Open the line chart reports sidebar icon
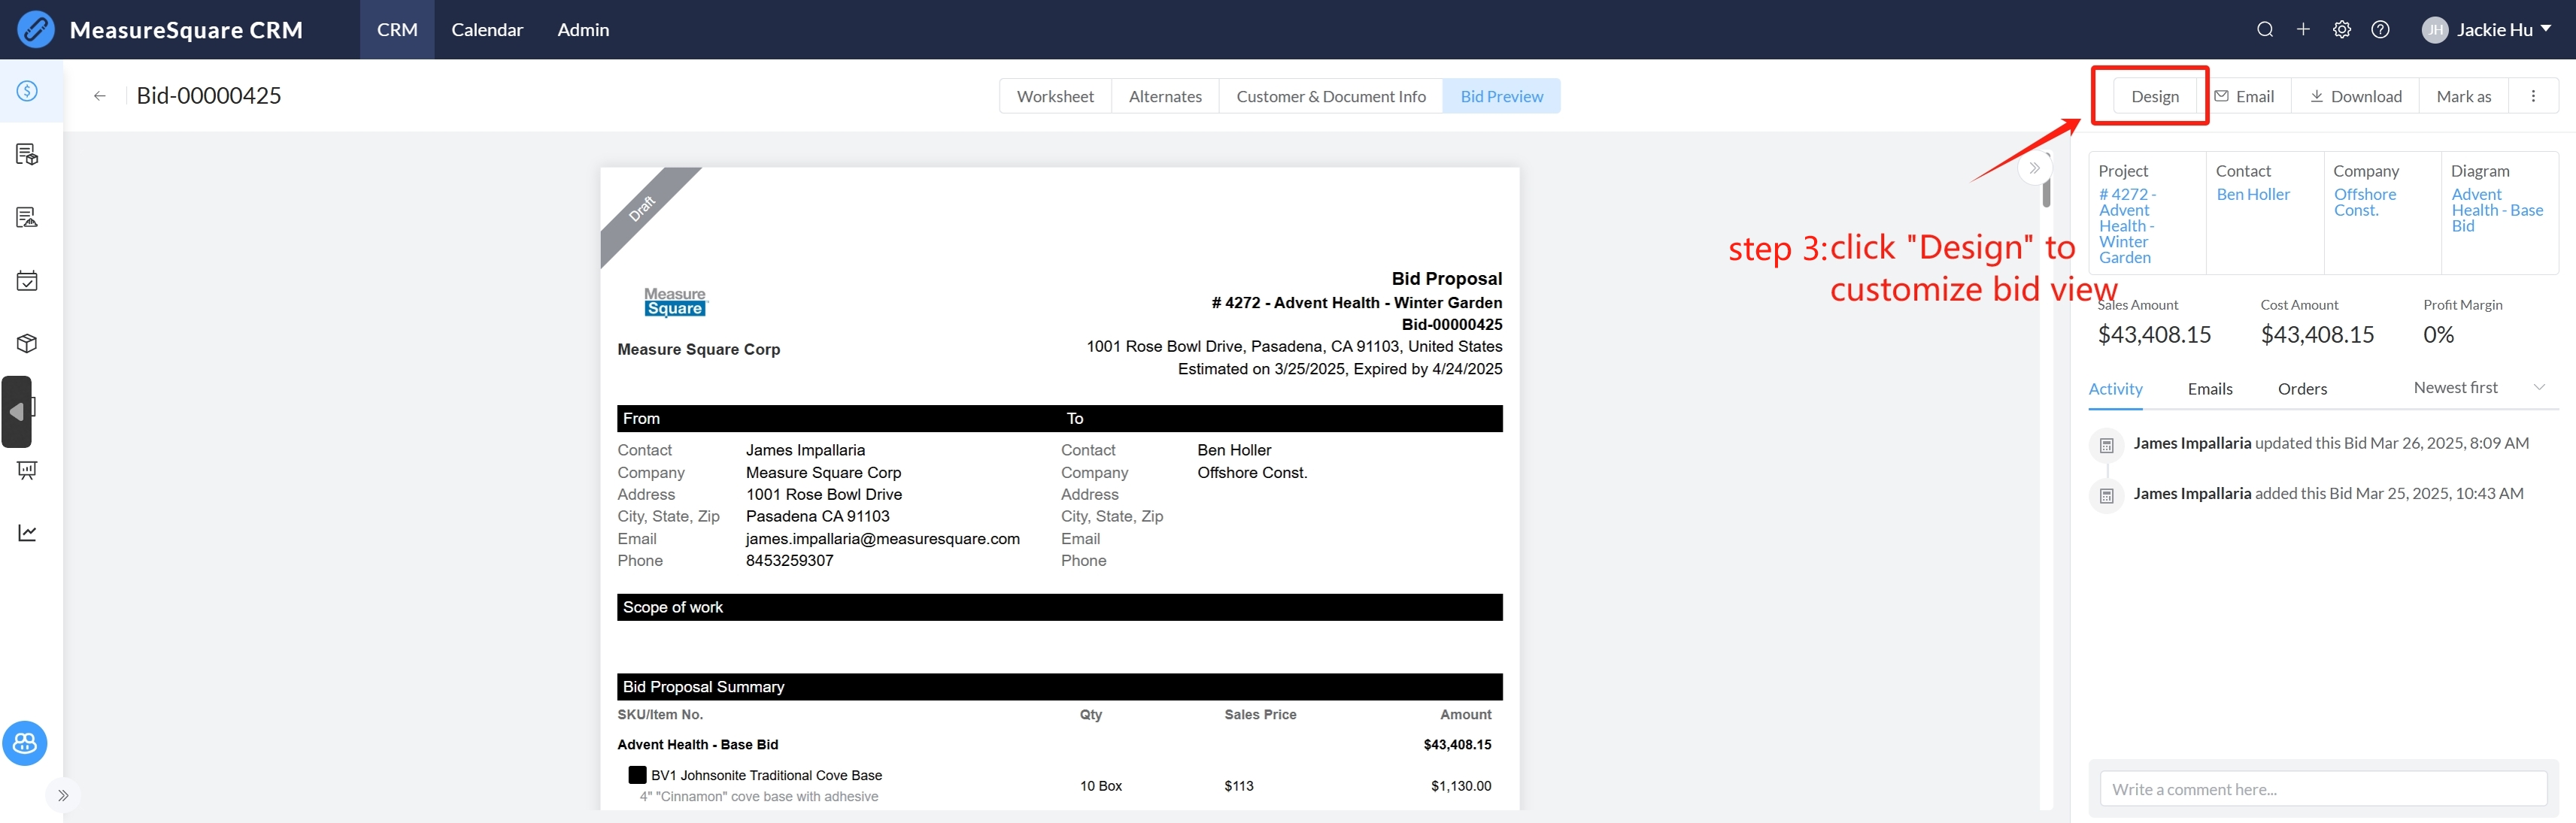Image resolution: width=2576 pixels, height=823 pixels. click(28, 532)
